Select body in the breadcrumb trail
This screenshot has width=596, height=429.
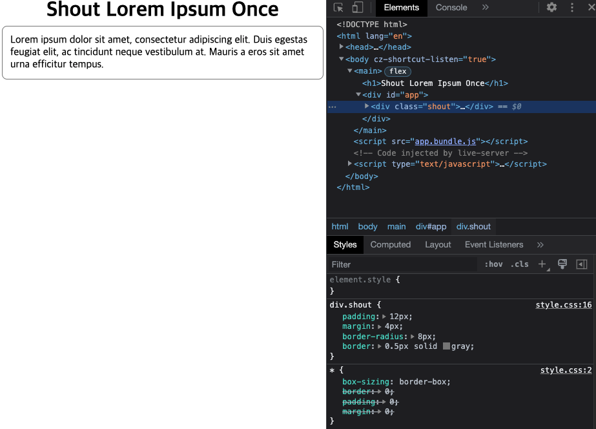(x=367, y=227)
